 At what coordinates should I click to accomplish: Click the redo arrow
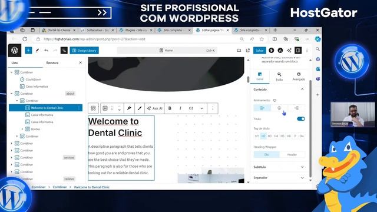(55, 51)
